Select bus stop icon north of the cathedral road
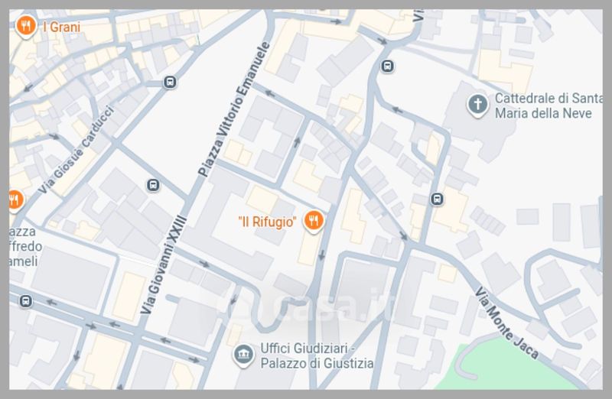This screenshot has height=399, width=612. (387, 66)
